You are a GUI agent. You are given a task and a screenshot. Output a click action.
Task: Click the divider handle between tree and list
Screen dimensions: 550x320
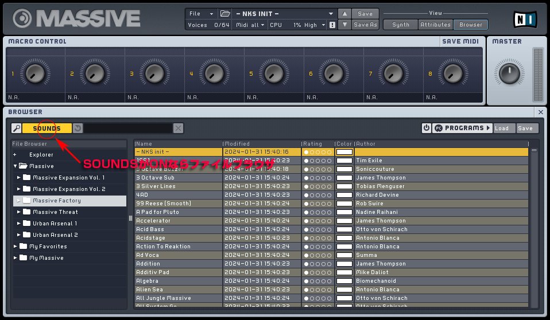(130, 218)
